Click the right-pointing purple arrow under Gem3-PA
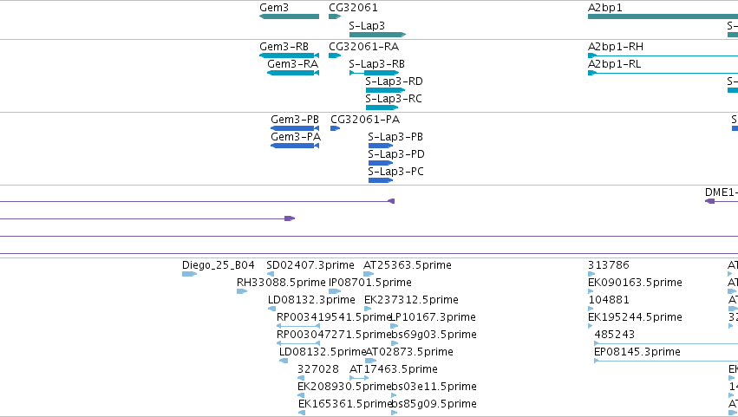 tap(290, 218)
